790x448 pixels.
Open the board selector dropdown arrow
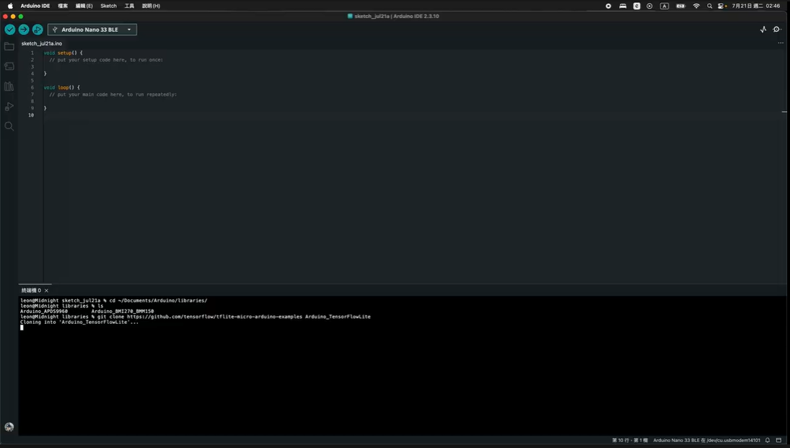coord(129,30)
